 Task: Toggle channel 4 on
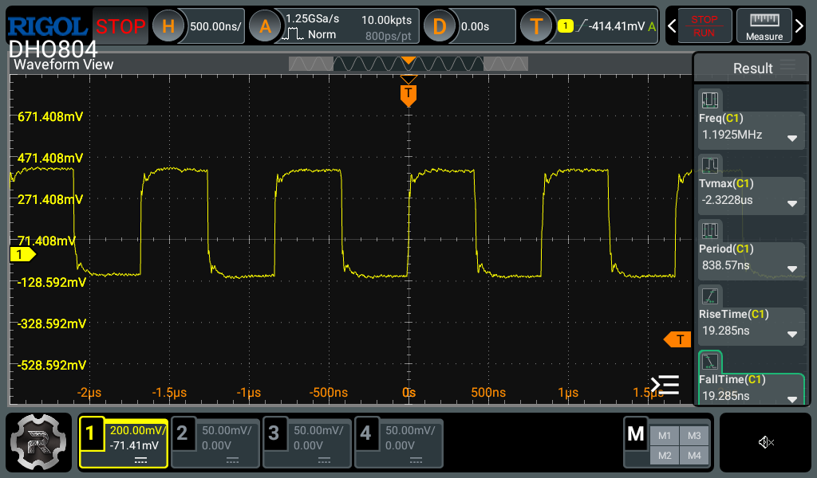[x=399, y=442]
